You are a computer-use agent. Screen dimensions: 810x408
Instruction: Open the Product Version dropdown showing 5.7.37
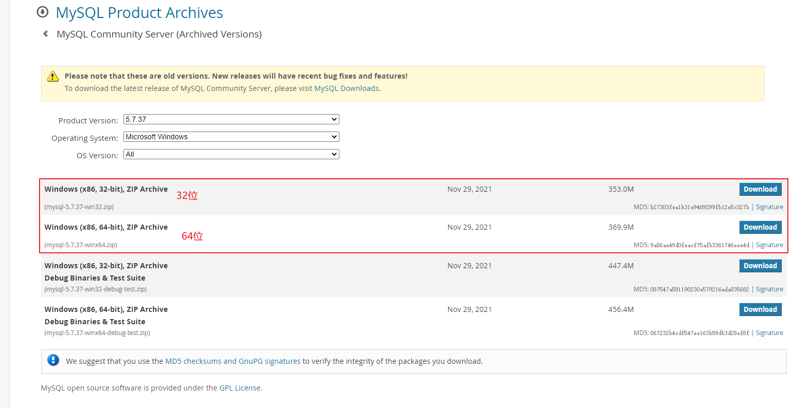(x=231, y=119)
